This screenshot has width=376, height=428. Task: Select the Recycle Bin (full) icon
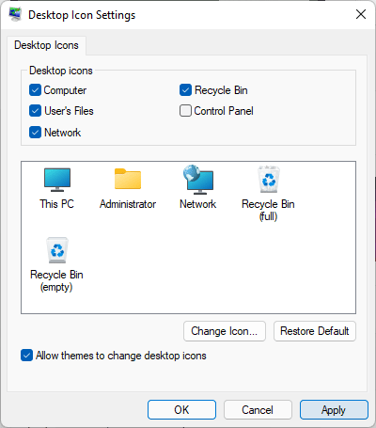269,179
